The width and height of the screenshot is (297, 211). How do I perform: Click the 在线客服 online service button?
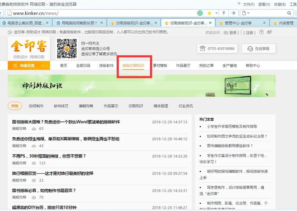coord(258,48)
